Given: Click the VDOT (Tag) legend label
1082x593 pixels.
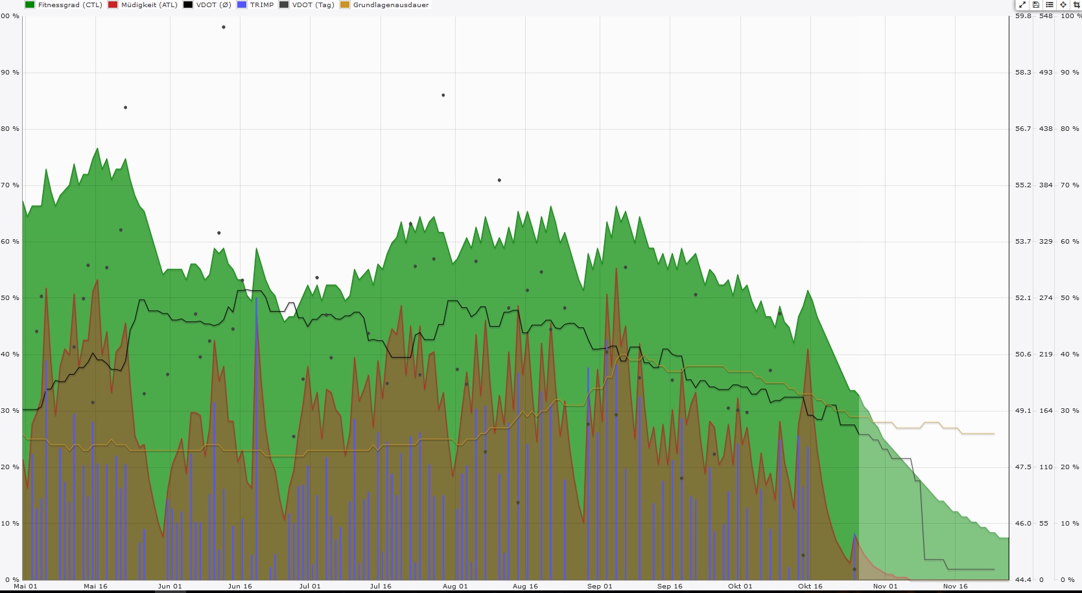Looking at the screenshot, I should (x=313, y=5).
